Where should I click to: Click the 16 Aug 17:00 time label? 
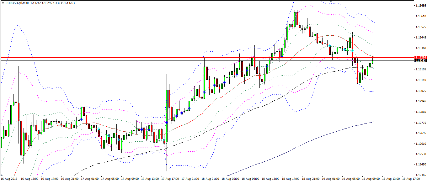[50, 179]
